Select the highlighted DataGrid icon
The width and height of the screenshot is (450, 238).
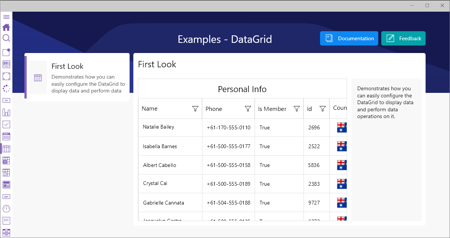tap(6, 149)
